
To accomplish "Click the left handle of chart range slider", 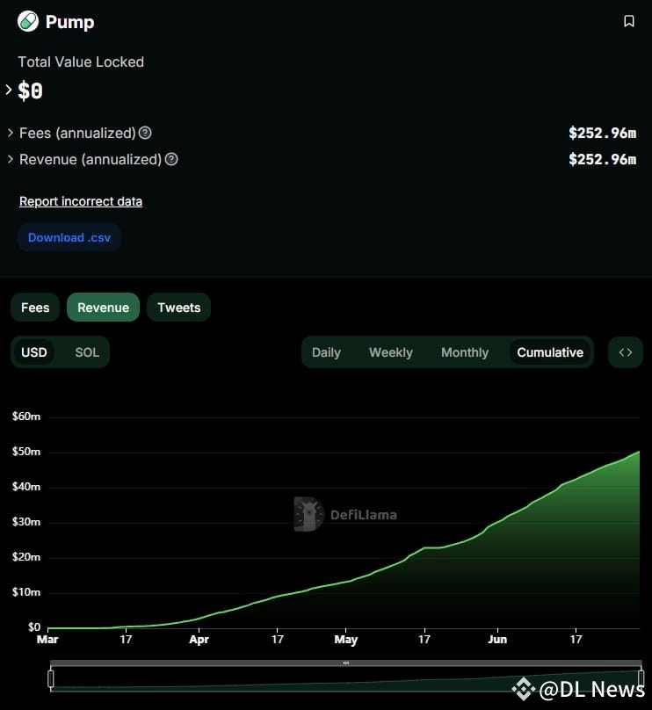I will click(51, 678).
